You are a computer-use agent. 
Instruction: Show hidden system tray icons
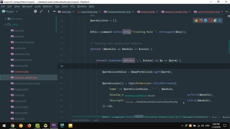(x=182, y=126)
